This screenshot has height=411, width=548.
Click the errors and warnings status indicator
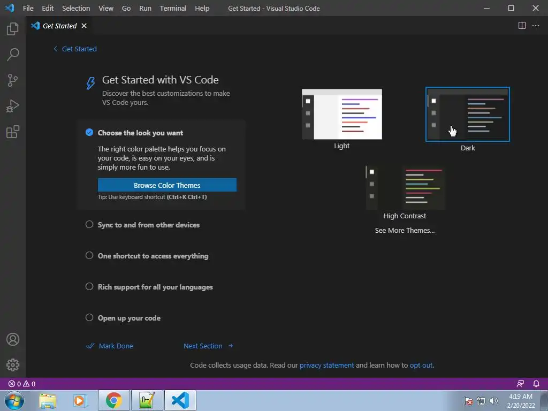click(x=22, y=384)
